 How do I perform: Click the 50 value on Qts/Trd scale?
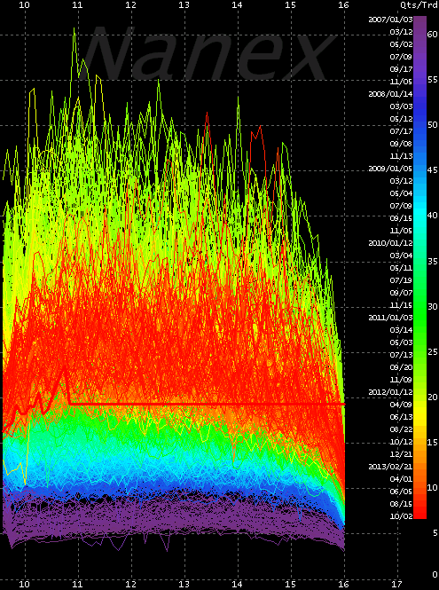click(x=433, y=125)
